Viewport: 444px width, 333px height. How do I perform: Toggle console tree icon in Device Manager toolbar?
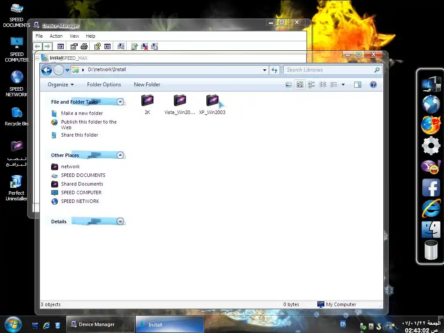point(61,46)
